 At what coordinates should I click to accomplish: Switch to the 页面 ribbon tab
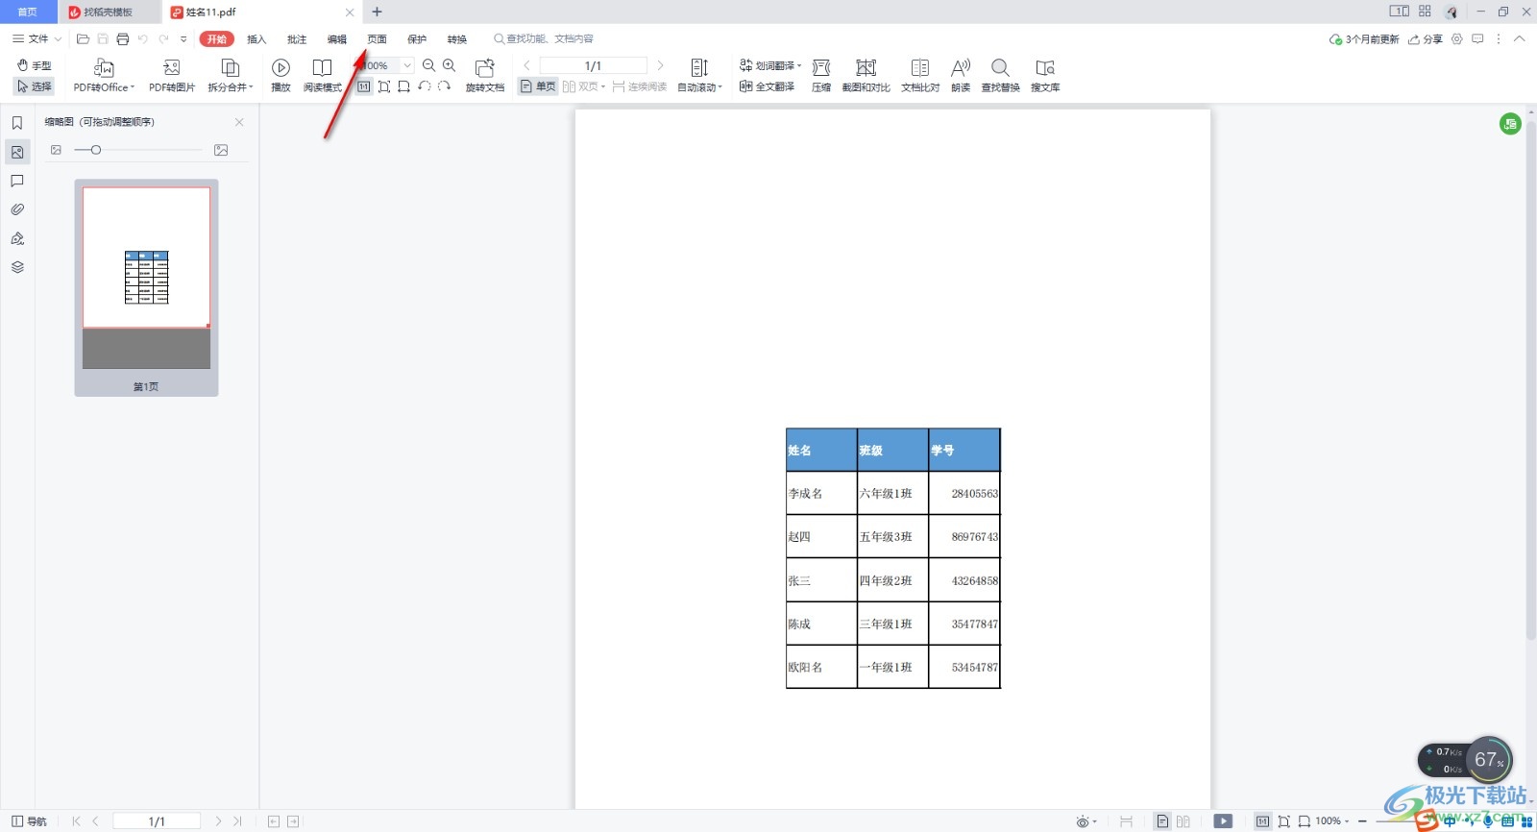[x=377, y=39]
